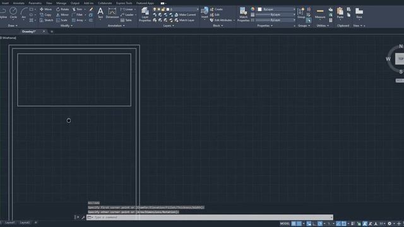Select the Dimension tool

pos(112,13)
